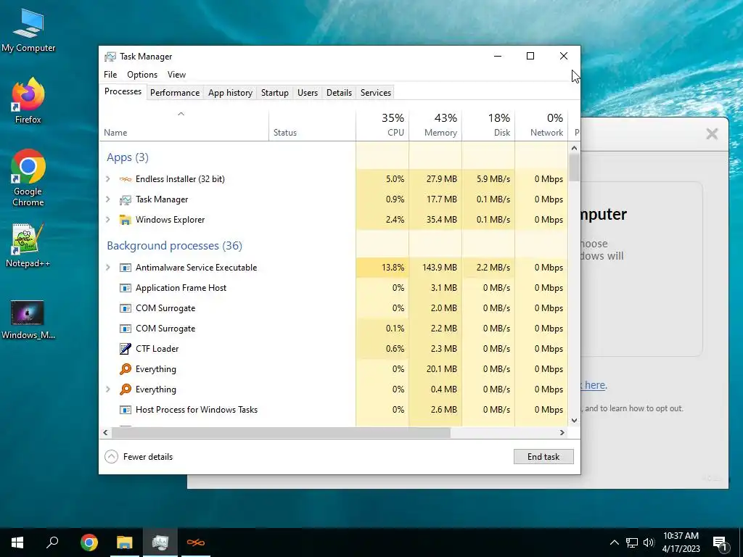This screenshot has height=557, width=743.
Task: Sort by the Status column header
Action: click(312, 125)
